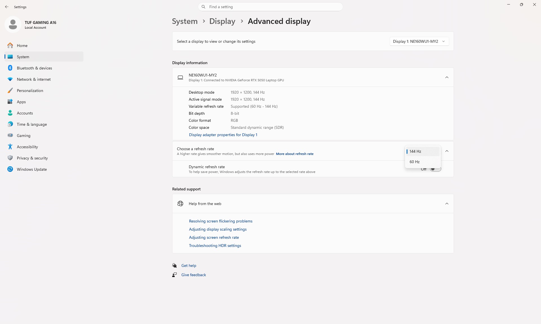Collapse the NE160WU1-MY2 display information section
The width and height of the screenshot is (541, 324).
tap(447, 77)
